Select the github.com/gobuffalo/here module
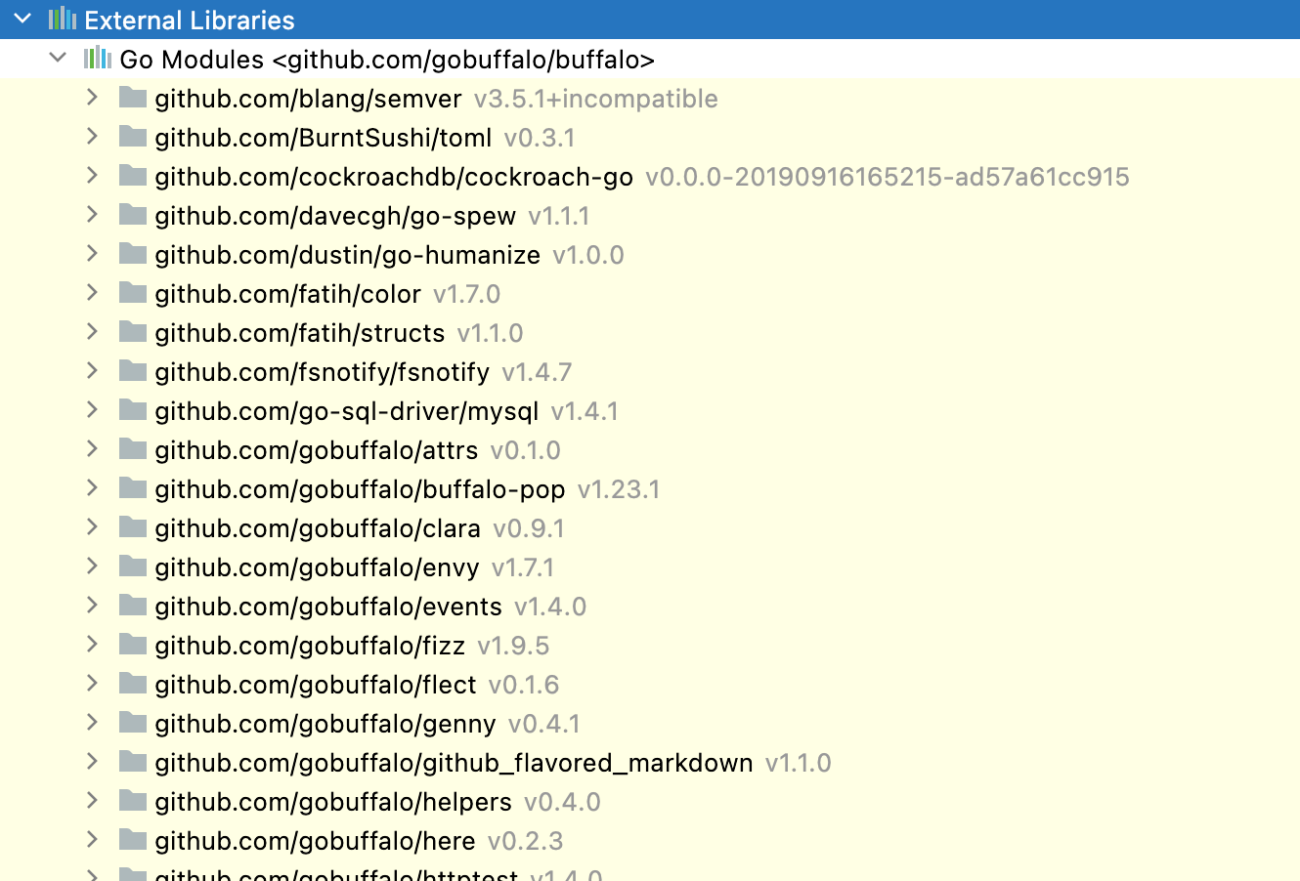 (315, 840)
